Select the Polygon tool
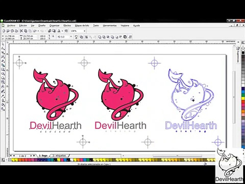Viewport: 245px width, 184px height. coord(3,78)
